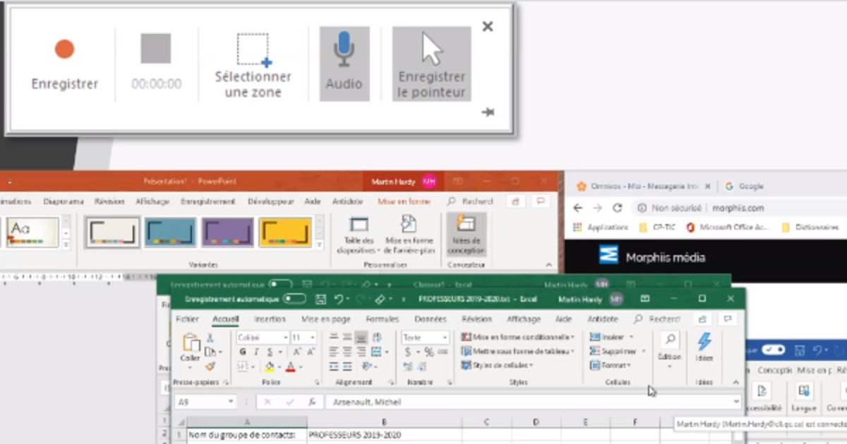Image resolution: width=847 pixels, height=444 pixels.
Task: Open Édition group magnifier menu
Action: pyautogui.click(x=669, y=349)
